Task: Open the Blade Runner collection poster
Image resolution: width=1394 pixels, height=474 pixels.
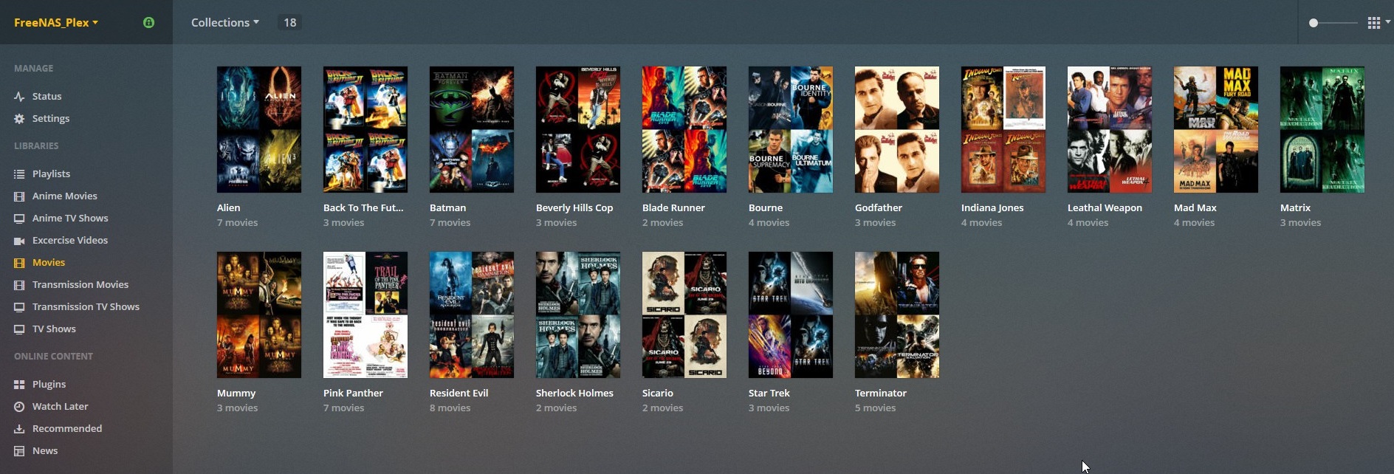Action: (684, 129)
